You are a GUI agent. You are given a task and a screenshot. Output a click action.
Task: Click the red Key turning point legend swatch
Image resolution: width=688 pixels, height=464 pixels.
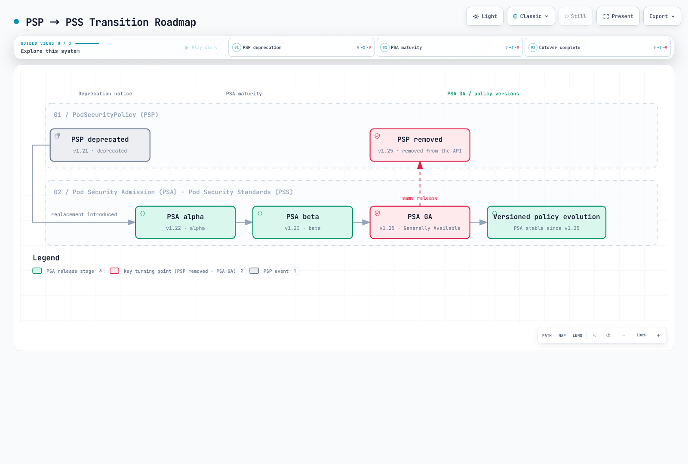point(114,271)
